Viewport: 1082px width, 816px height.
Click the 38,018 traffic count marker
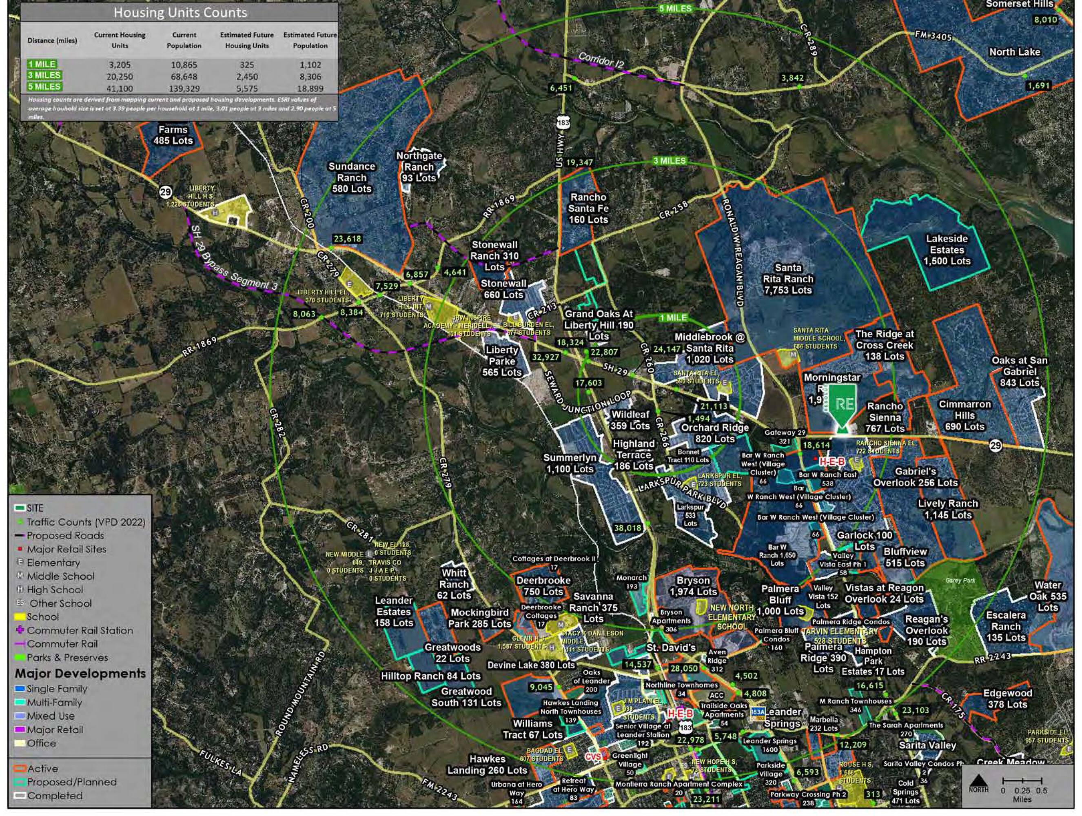point(627,528)
